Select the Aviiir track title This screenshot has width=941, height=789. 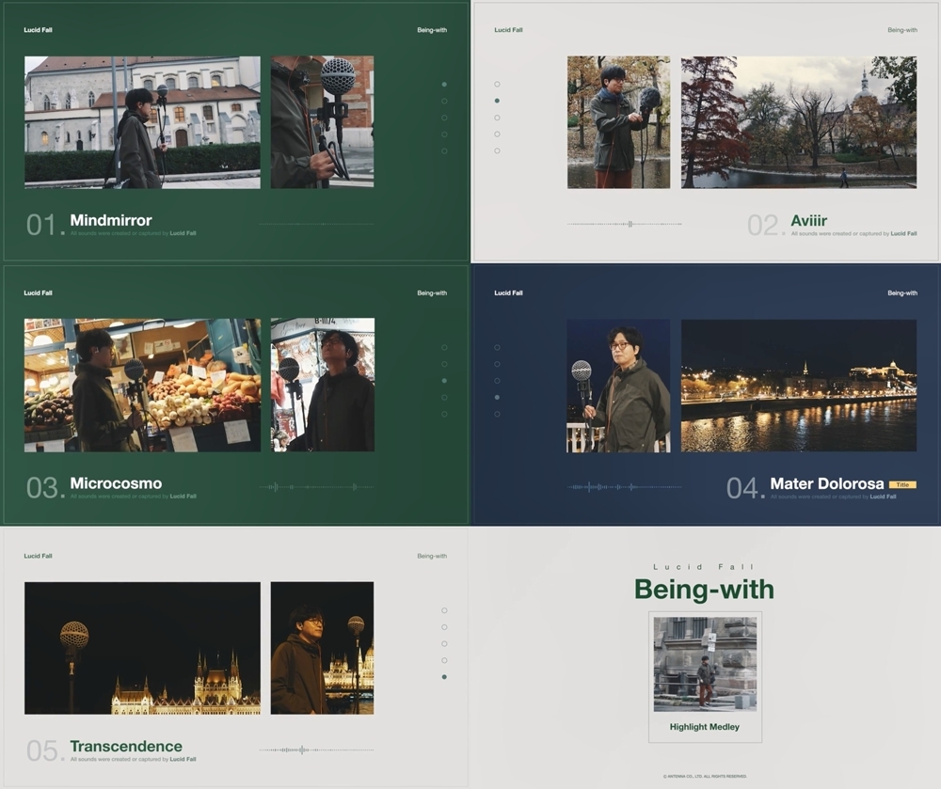[808, 221]
